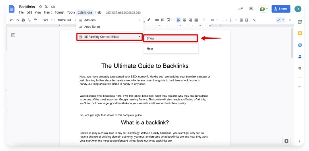Open the Explore button at bottom right

(286, 141)
